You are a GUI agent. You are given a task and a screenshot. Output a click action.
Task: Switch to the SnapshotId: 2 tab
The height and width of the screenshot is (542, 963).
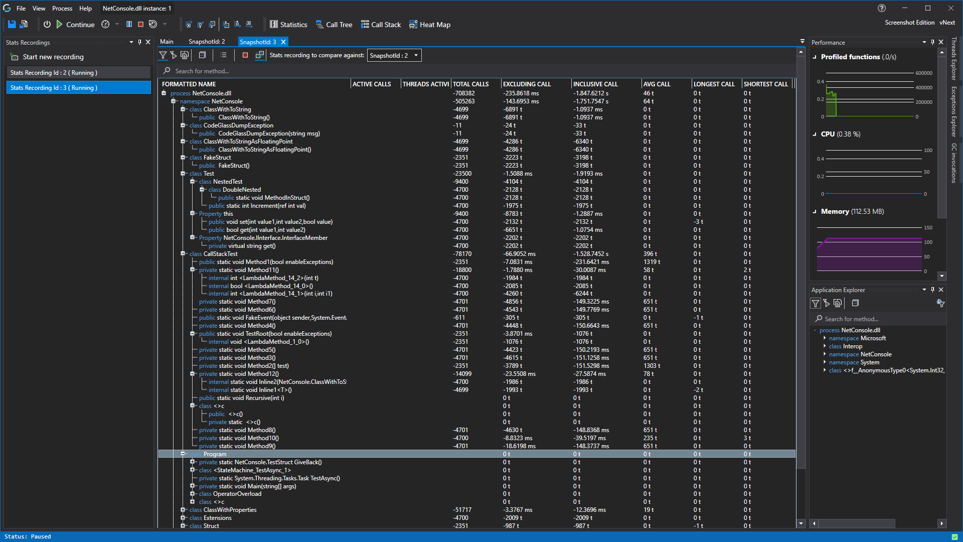click(207, 42)
